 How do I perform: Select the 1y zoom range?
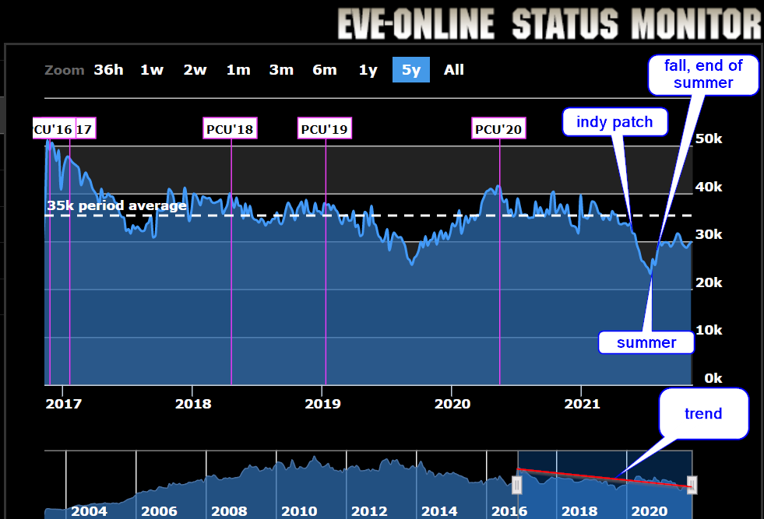(368, 69)
